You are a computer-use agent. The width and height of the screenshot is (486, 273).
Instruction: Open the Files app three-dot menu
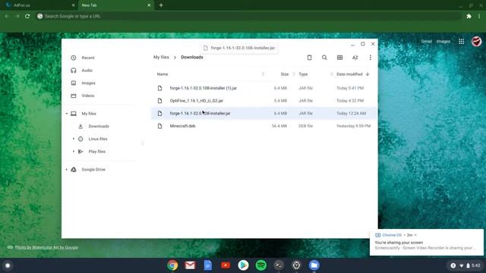point(370,58)
